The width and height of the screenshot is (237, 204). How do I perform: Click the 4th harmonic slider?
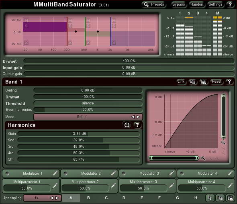pos(79,153)
